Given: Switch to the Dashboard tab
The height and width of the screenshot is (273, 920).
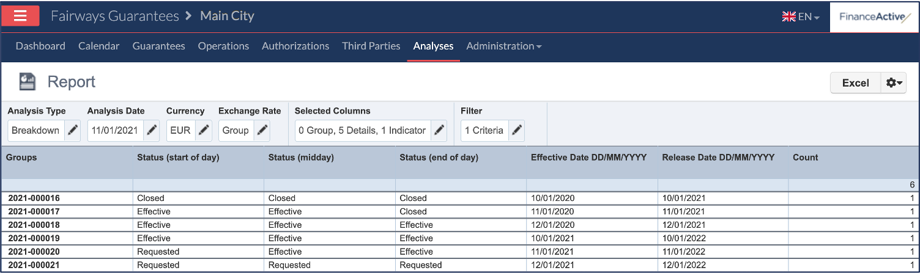Looking at the screenshot, I should [40, 46].
